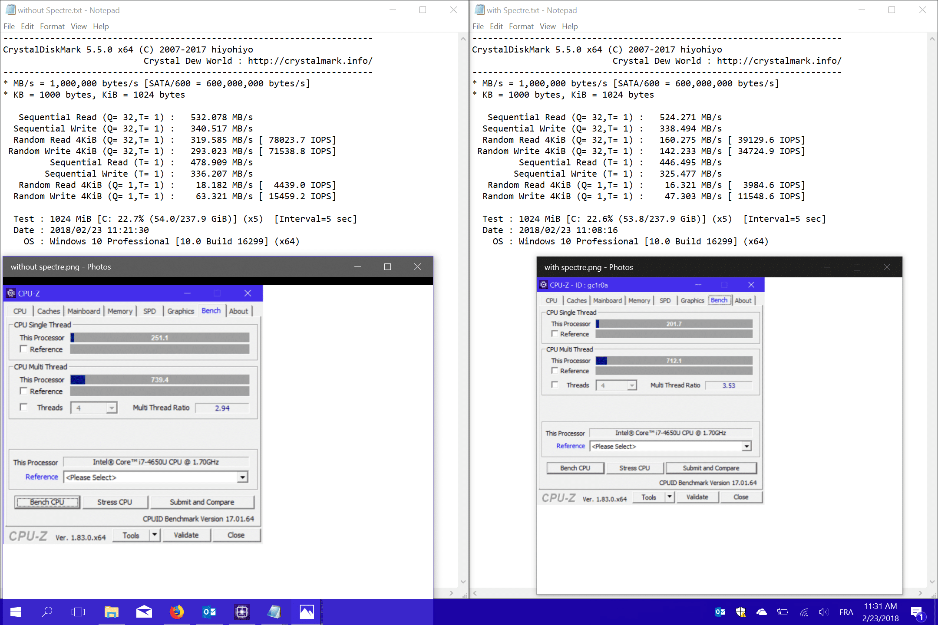Open OneDrive cloud tray icon
This screenshot has height=625, width=938.
762,612
